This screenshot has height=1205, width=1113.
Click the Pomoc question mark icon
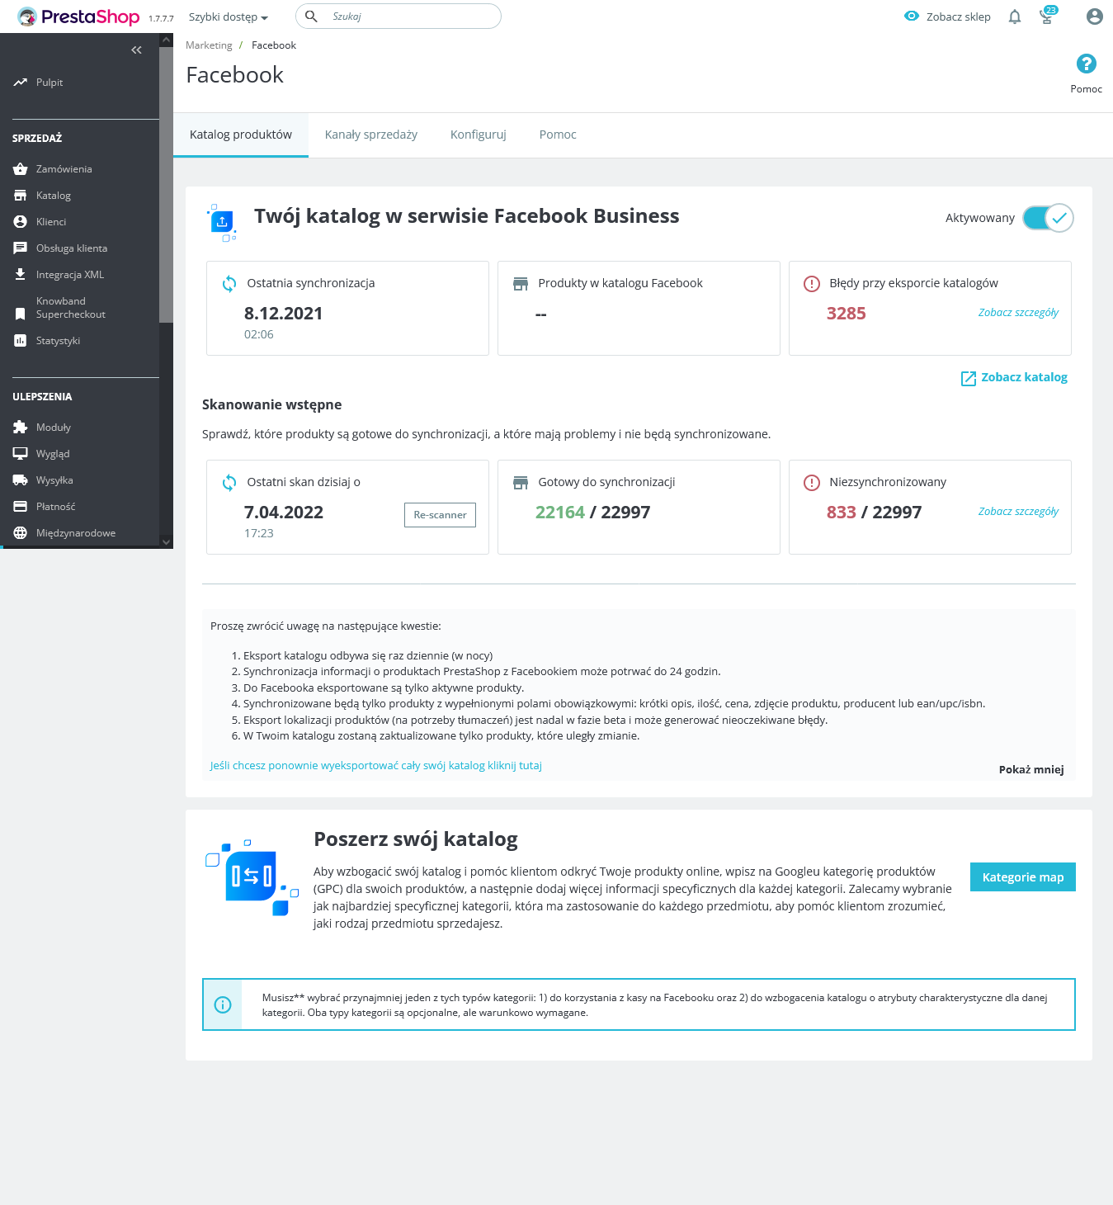(x=1087, y=64)
